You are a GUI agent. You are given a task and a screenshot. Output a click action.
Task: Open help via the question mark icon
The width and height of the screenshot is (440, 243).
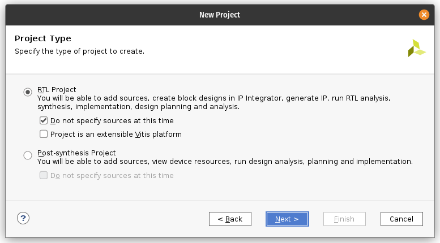23,218
